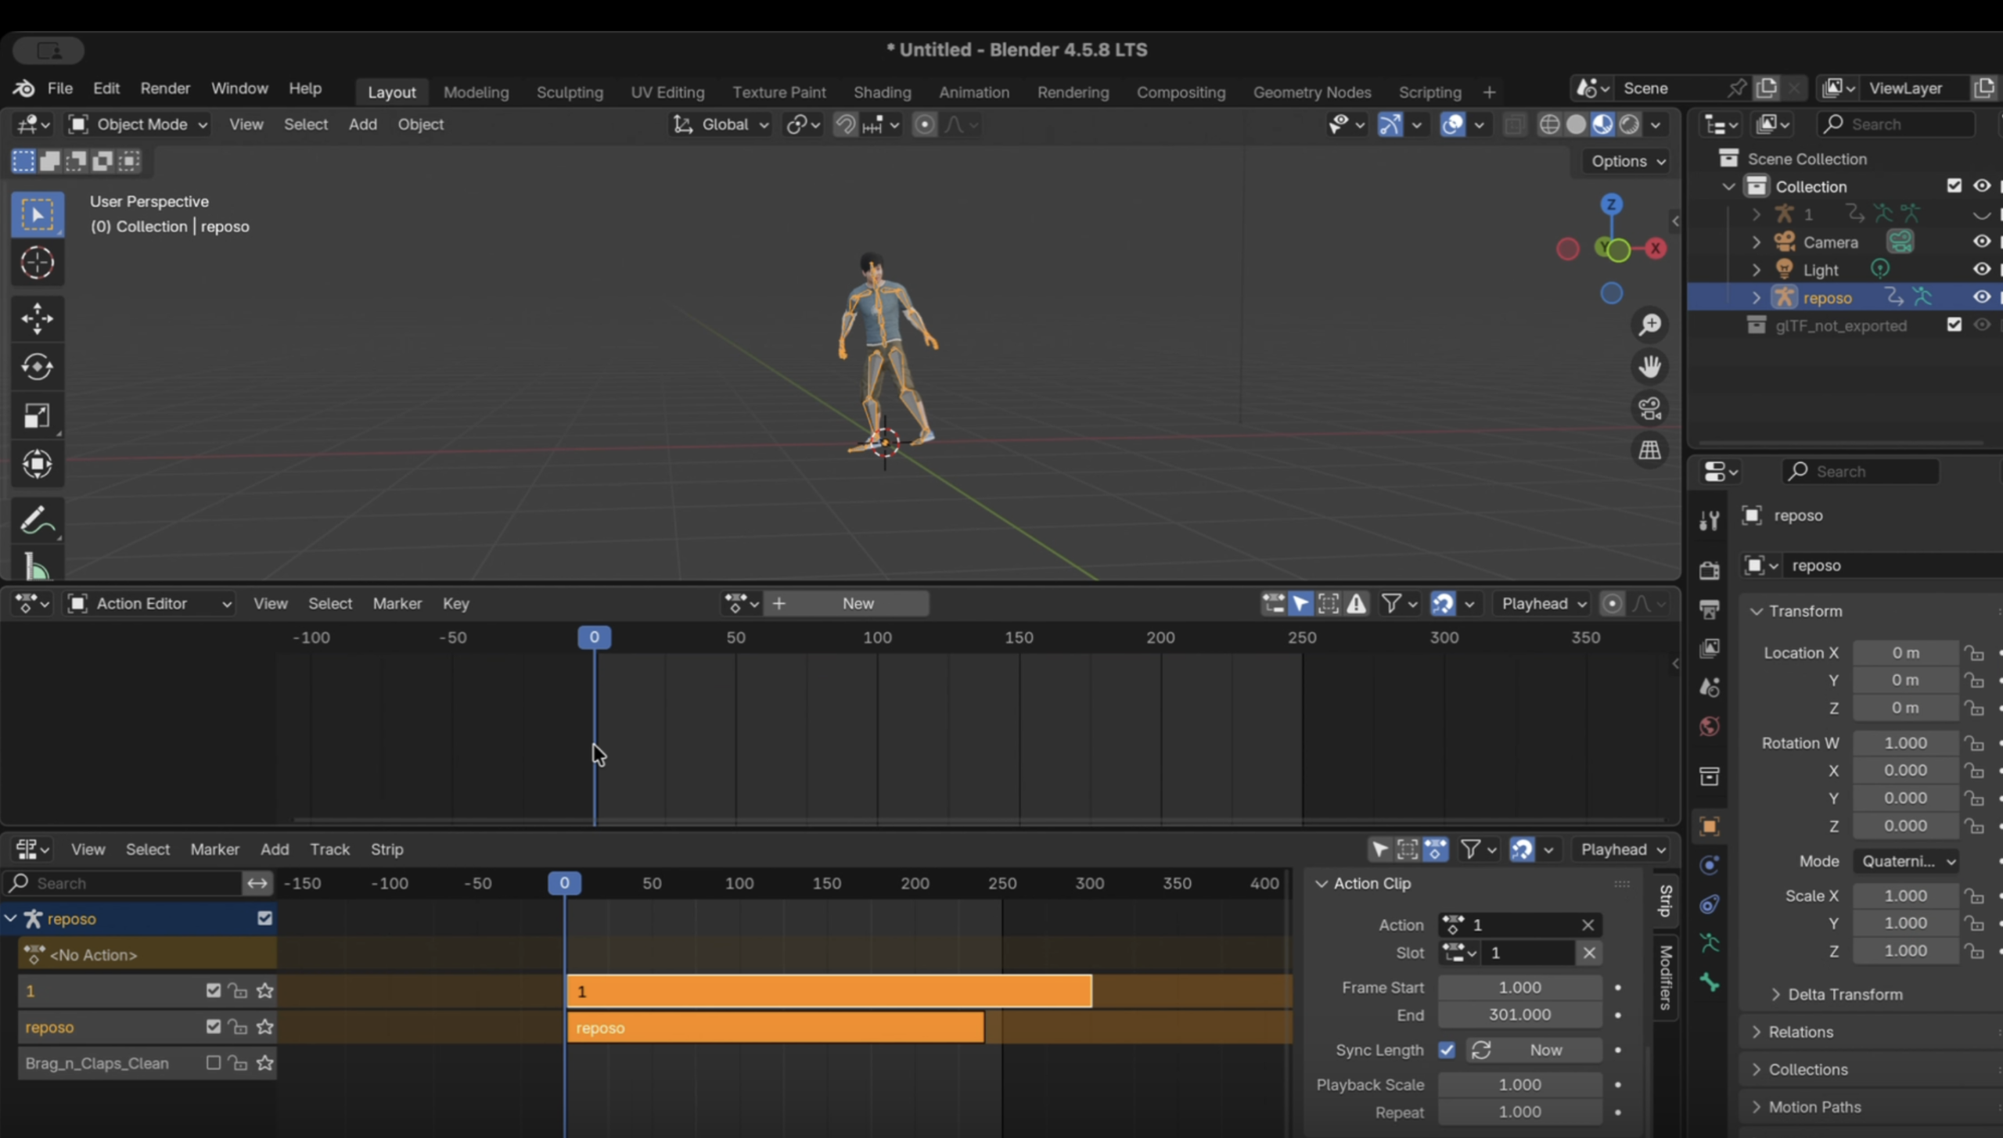Select the Rotate tool
Image resolution: width=2003 pixels, height=1138 pixels.
tap(37, 367)
